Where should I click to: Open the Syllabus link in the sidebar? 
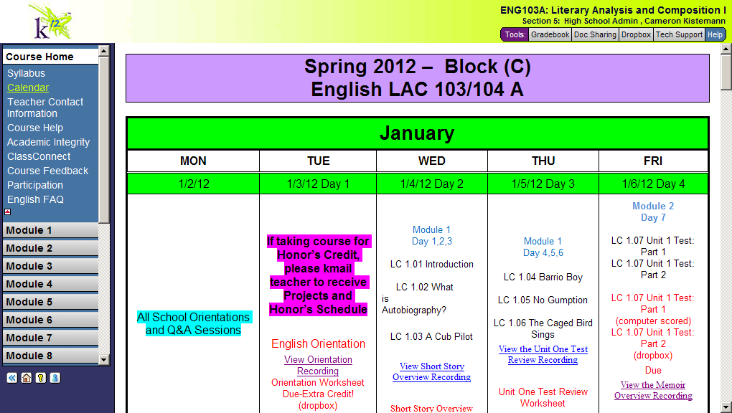click(27, 73)
